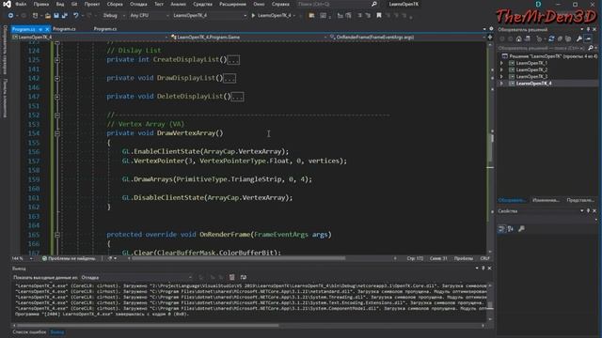Pin the Output panel
This screenshot has height=338, width=602.
483,269
